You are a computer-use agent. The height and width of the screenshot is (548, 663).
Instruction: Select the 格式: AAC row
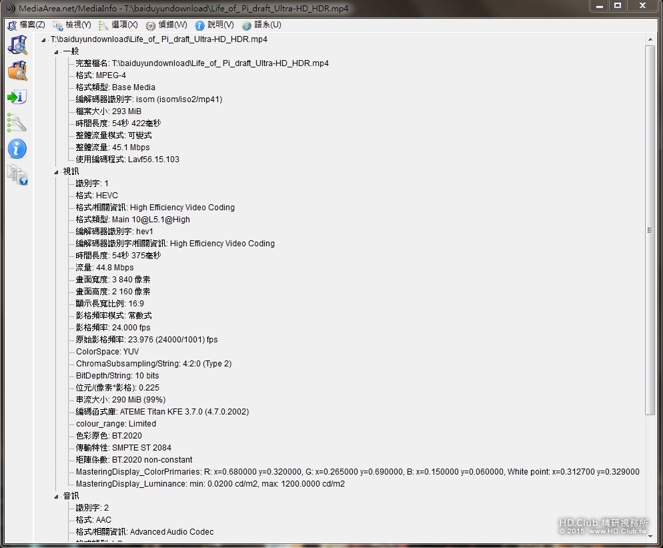(x=93, y=520)
